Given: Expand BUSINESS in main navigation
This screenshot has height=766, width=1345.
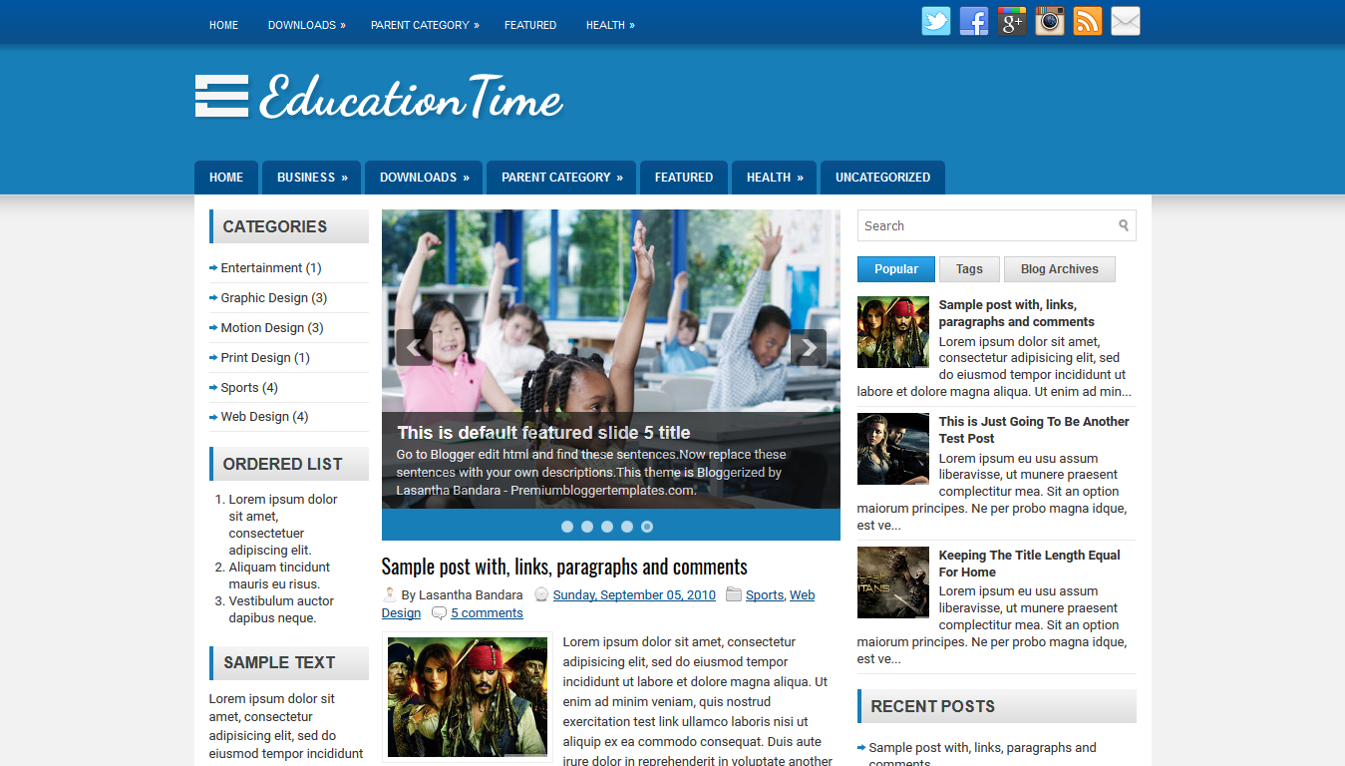Looking at the screenshot, I should 312,178.
